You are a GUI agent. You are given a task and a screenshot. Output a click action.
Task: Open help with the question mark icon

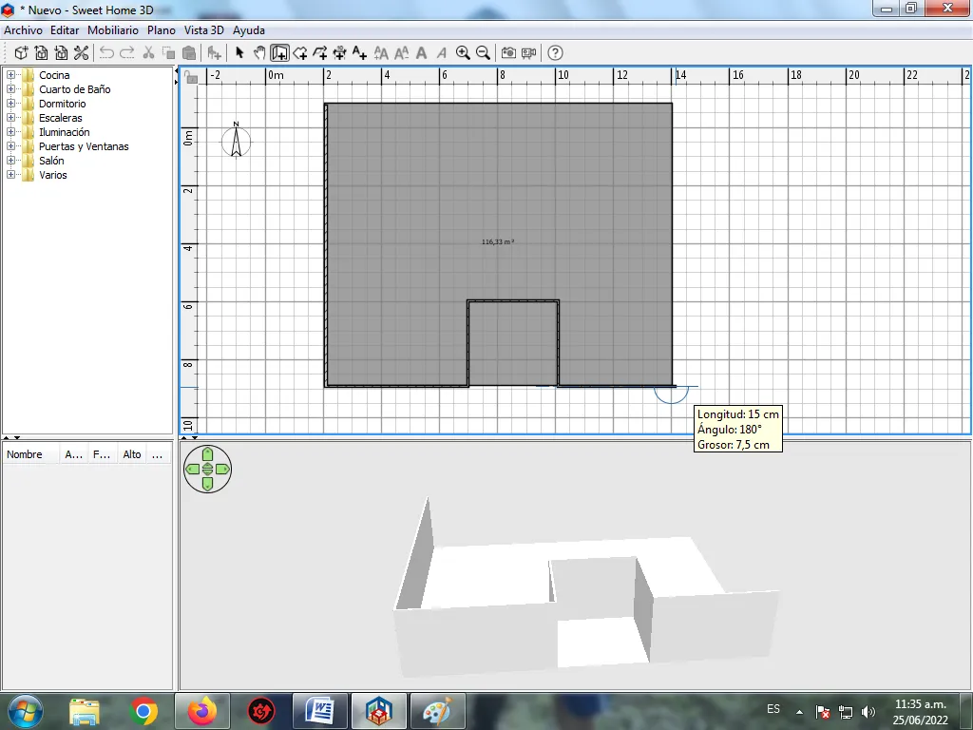coord(555,53)
